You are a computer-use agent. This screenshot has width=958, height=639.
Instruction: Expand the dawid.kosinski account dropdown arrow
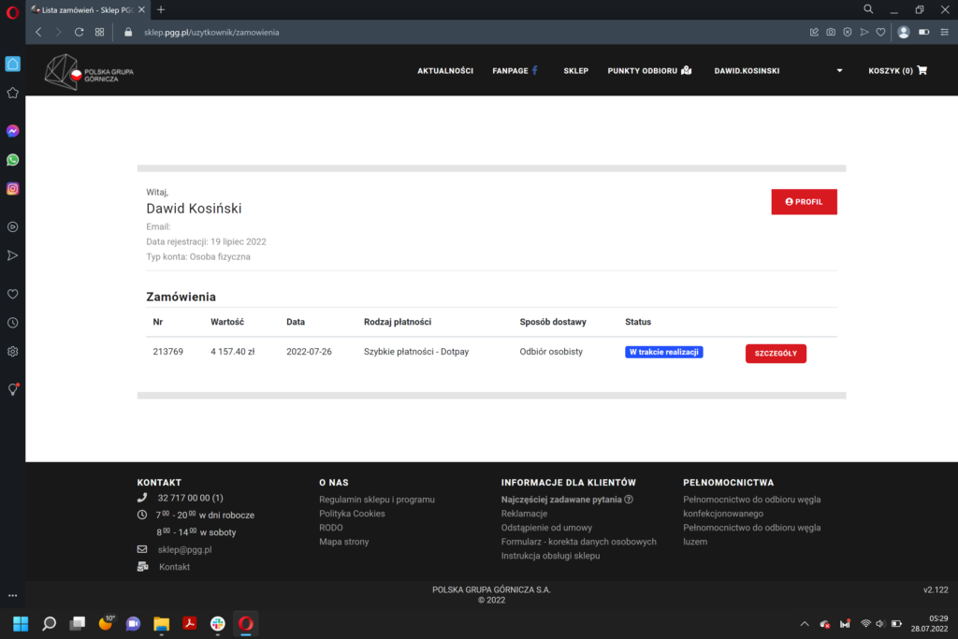839,71
